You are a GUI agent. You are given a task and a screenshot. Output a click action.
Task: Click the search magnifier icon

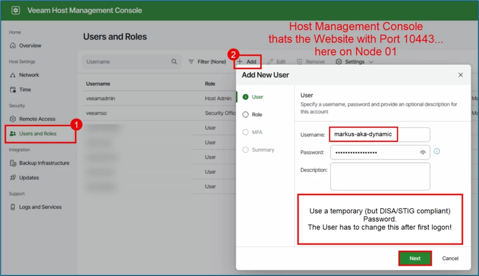pyautogui.click(x=174, y=62)
